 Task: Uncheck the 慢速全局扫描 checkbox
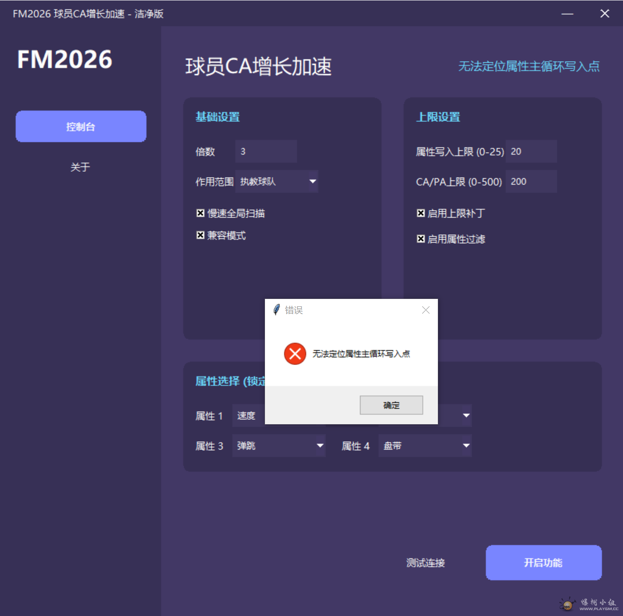pos(201,212)
